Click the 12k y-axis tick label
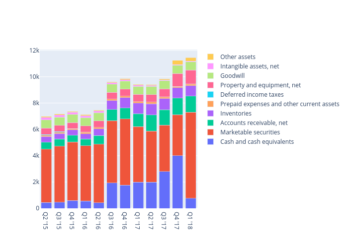This screenshot has height=248, width=348. tap(34, 51)
